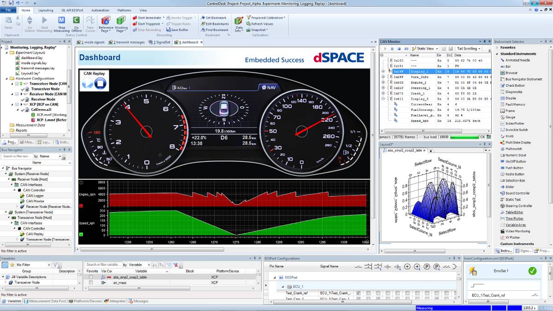
Task: Select the Gauge instrument icon
Action: (502, 117)
